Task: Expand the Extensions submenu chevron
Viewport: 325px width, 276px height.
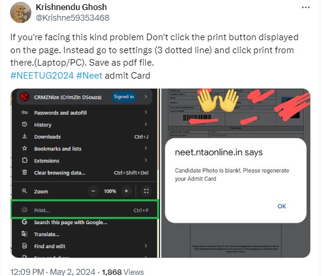Action: click(146, 160)
